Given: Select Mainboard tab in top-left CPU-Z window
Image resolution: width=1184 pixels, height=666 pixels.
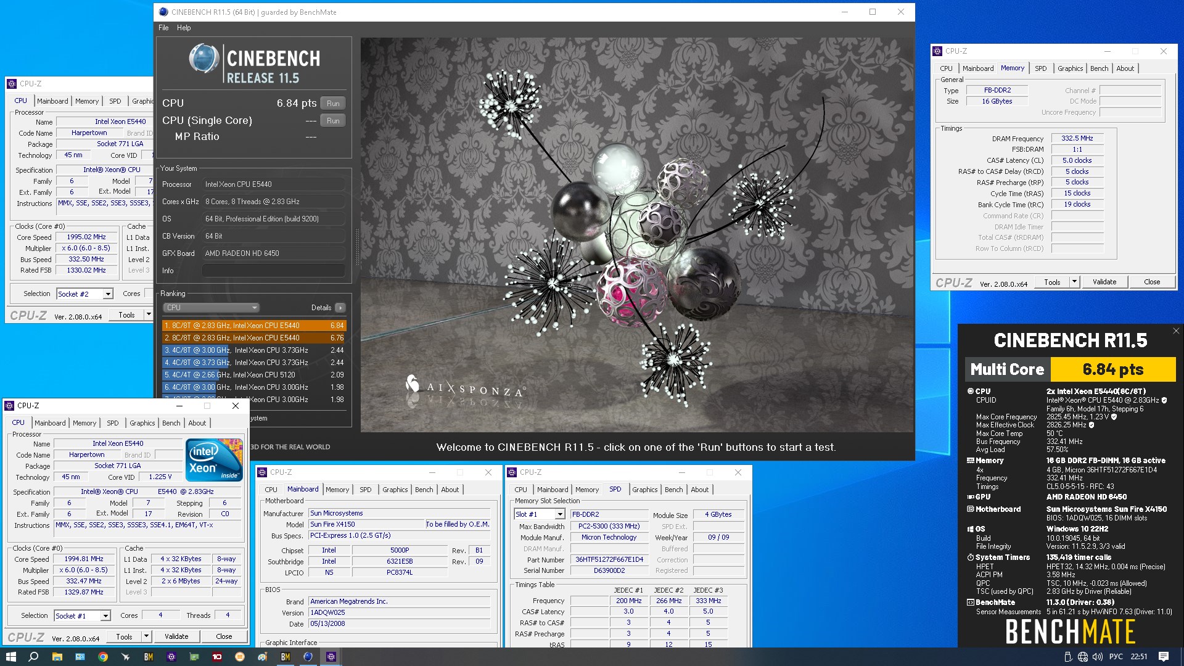Looking at the screenshot, I should pos(52,101).
